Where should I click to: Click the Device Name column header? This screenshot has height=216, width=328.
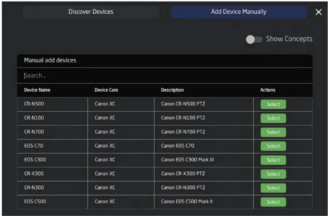(37, 90)
